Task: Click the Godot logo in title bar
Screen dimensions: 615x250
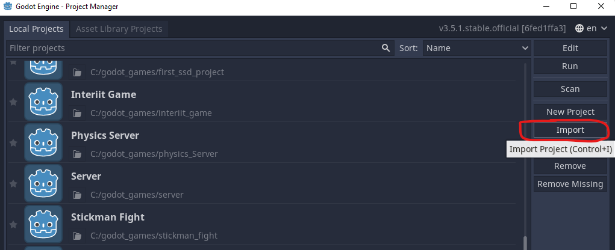Action: pyautogui.click(x=7, y=7)
